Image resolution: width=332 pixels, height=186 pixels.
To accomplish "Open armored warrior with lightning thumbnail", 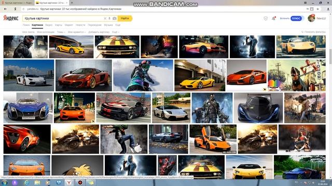I will (212, 108).
